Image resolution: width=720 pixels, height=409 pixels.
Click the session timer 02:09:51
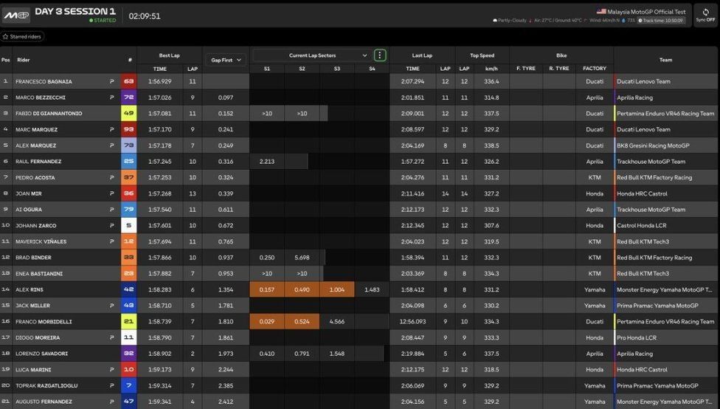coord(145,16)
